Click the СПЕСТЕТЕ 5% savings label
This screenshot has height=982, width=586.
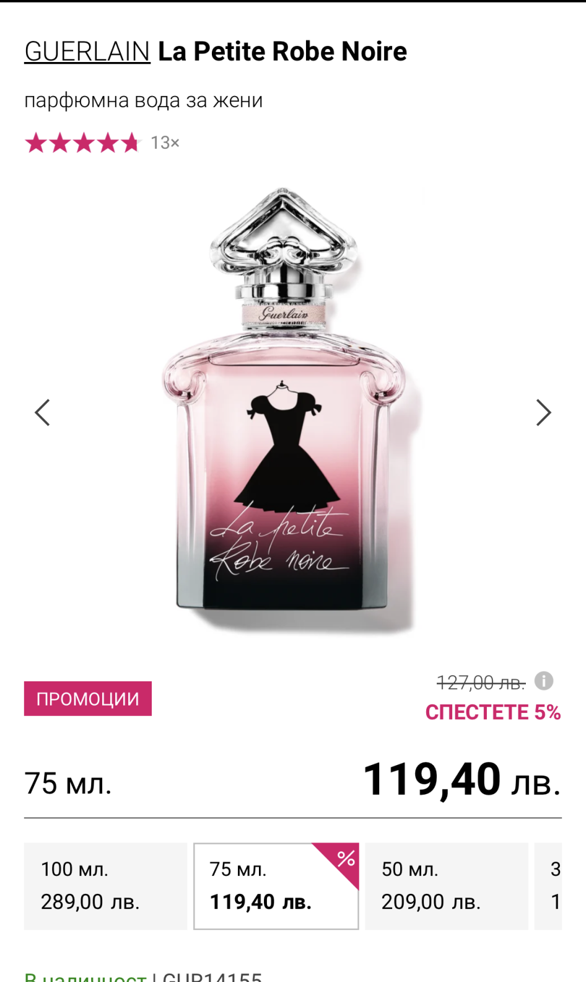(x=493, y=712)
